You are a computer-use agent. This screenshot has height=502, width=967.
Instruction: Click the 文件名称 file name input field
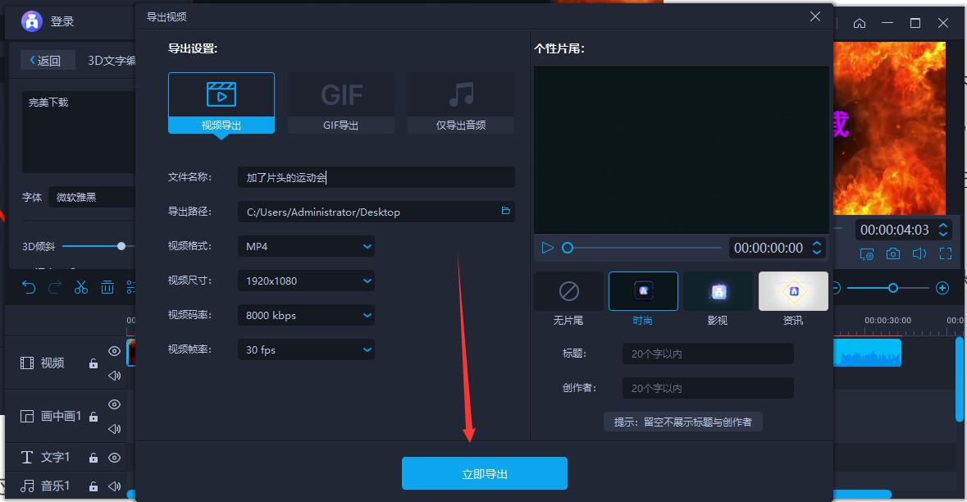pyautogui.click(x=376, y=178)
